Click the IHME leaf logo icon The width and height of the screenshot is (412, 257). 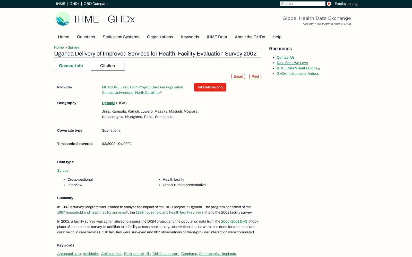pos(63,19)
